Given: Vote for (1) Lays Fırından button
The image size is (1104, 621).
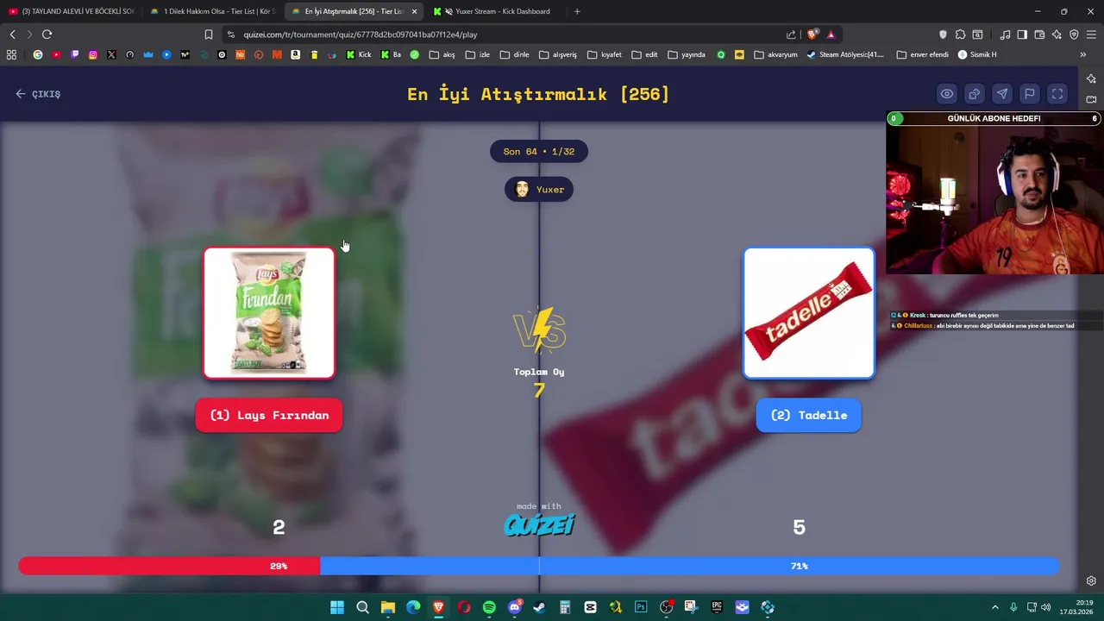Looking at the screenshot, I should 269,415.
